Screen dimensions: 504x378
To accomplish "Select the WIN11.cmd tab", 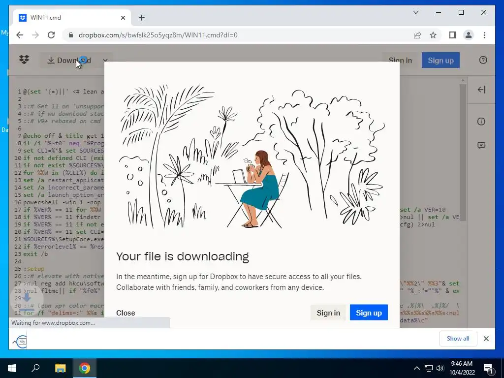I will tap(72, 18).
